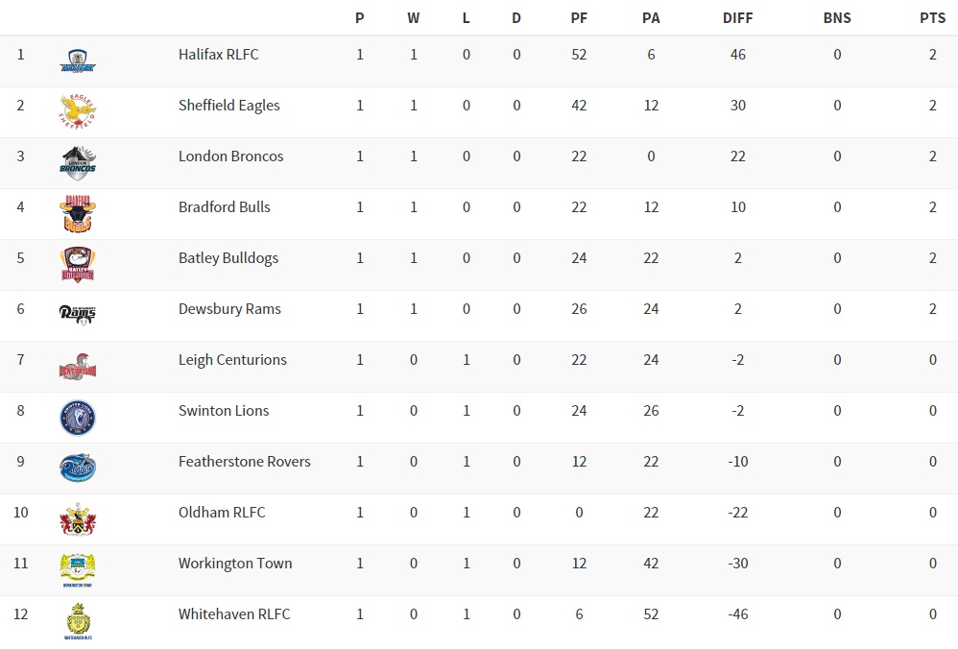Open the Featherstone Rovers logo

78,469
